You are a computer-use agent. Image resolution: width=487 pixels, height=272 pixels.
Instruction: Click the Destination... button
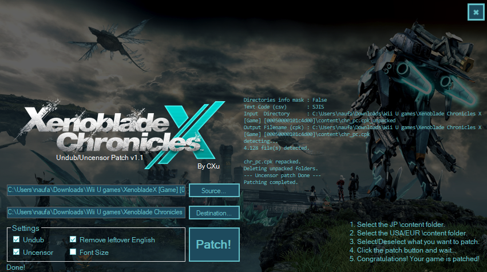214,213
